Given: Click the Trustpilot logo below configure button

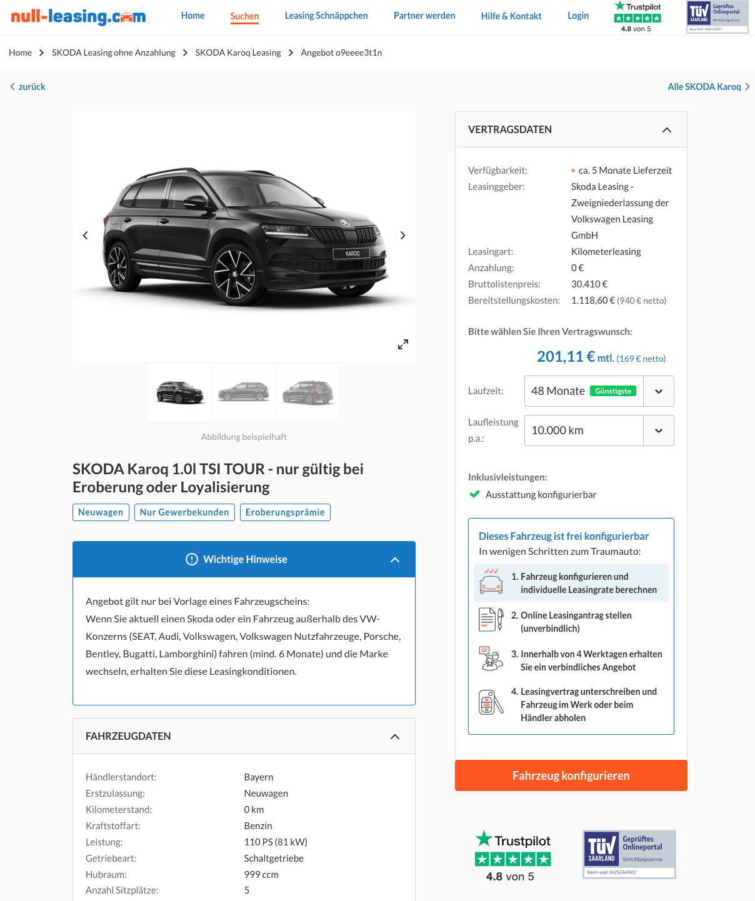Looking at the screenshot, I should (513, 856).
